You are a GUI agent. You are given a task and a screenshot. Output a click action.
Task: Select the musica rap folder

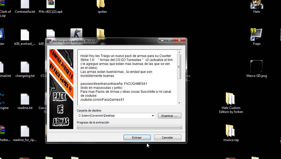point(231,133)
